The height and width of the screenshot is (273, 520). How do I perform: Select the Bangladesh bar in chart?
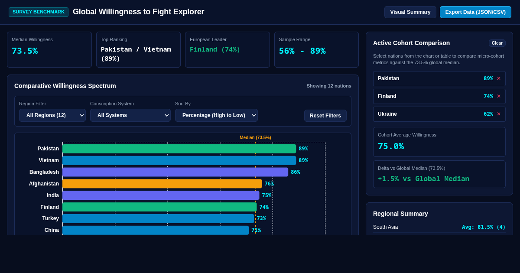[175, 172]
